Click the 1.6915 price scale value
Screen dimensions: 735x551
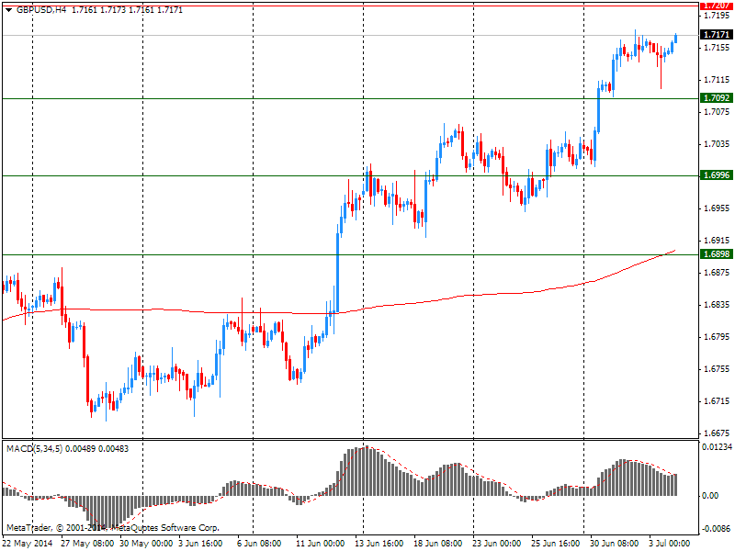718,241
